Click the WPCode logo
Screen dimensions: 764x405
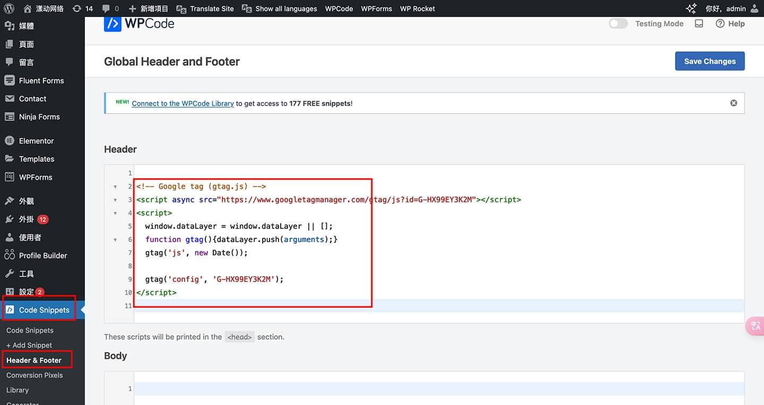click(139, 23)
